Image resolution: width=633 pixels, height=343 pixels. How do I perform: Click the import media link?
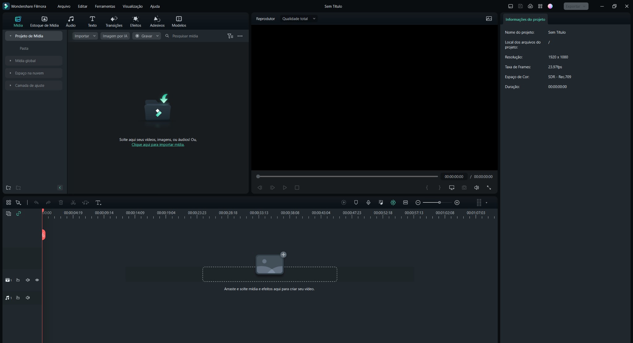click(x=158, y=145)
